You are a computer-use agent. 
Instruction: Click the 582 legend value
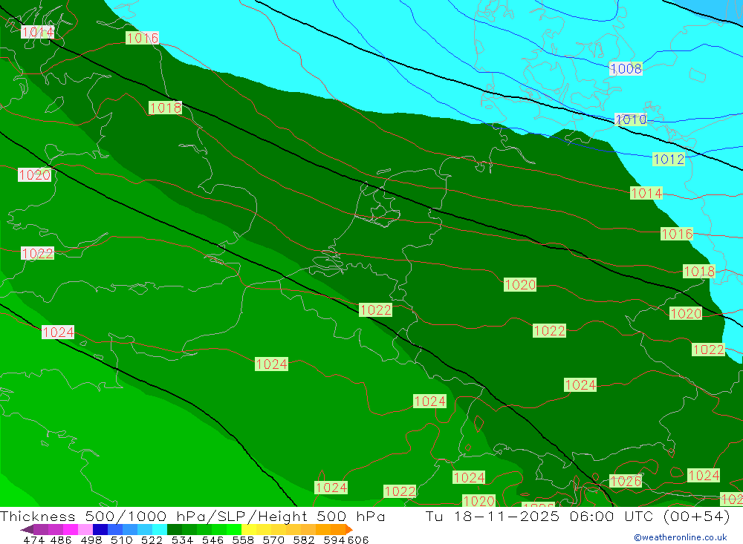pos(304,540)
